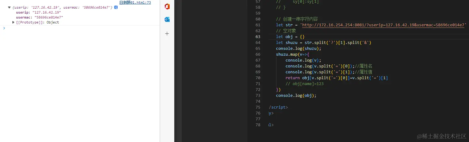The height and width of the screenshot is (142, 469).
Task: Click the 'return obj[v.split' code line
Action: pyautogui.click(x=337, y=78)
